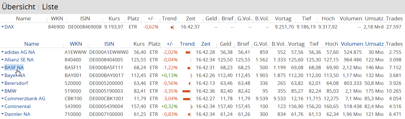The width and height of the screenshot is (405, 119).
Task: Sort the list by Volumen column
Action: 351,44
